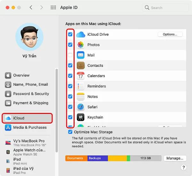This screenshot has width=192, height=176.
Task: Click the Manage... storage button
Action: click(x=175, y=158)
